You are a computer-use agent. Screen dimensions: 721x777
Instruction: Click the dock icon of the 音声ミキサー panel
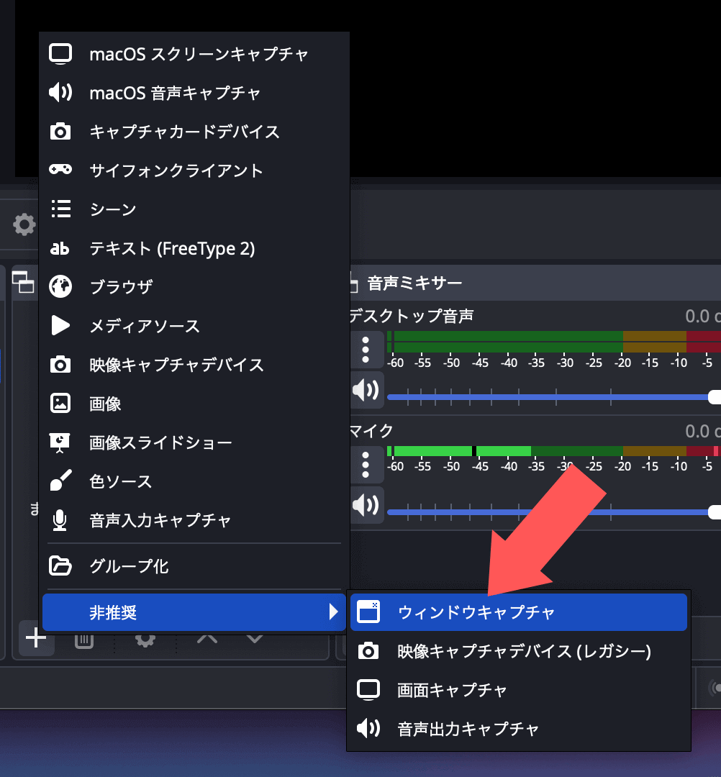354,283
